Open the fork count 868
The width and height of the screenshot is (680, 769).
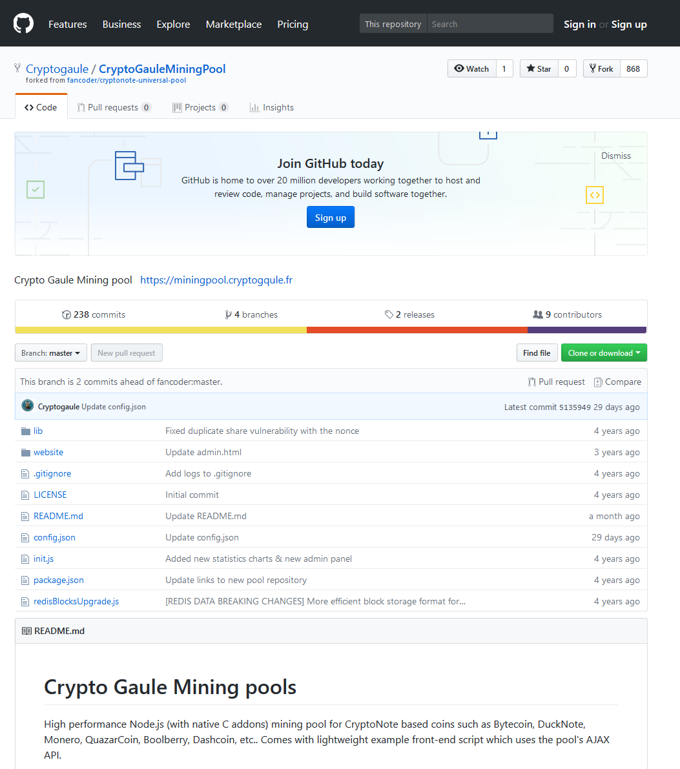point(634,68)
